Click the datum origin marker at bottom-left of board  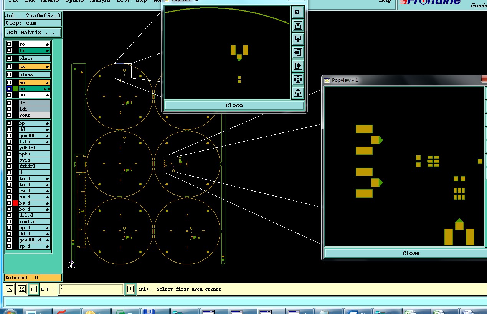(x=71, y=264)
